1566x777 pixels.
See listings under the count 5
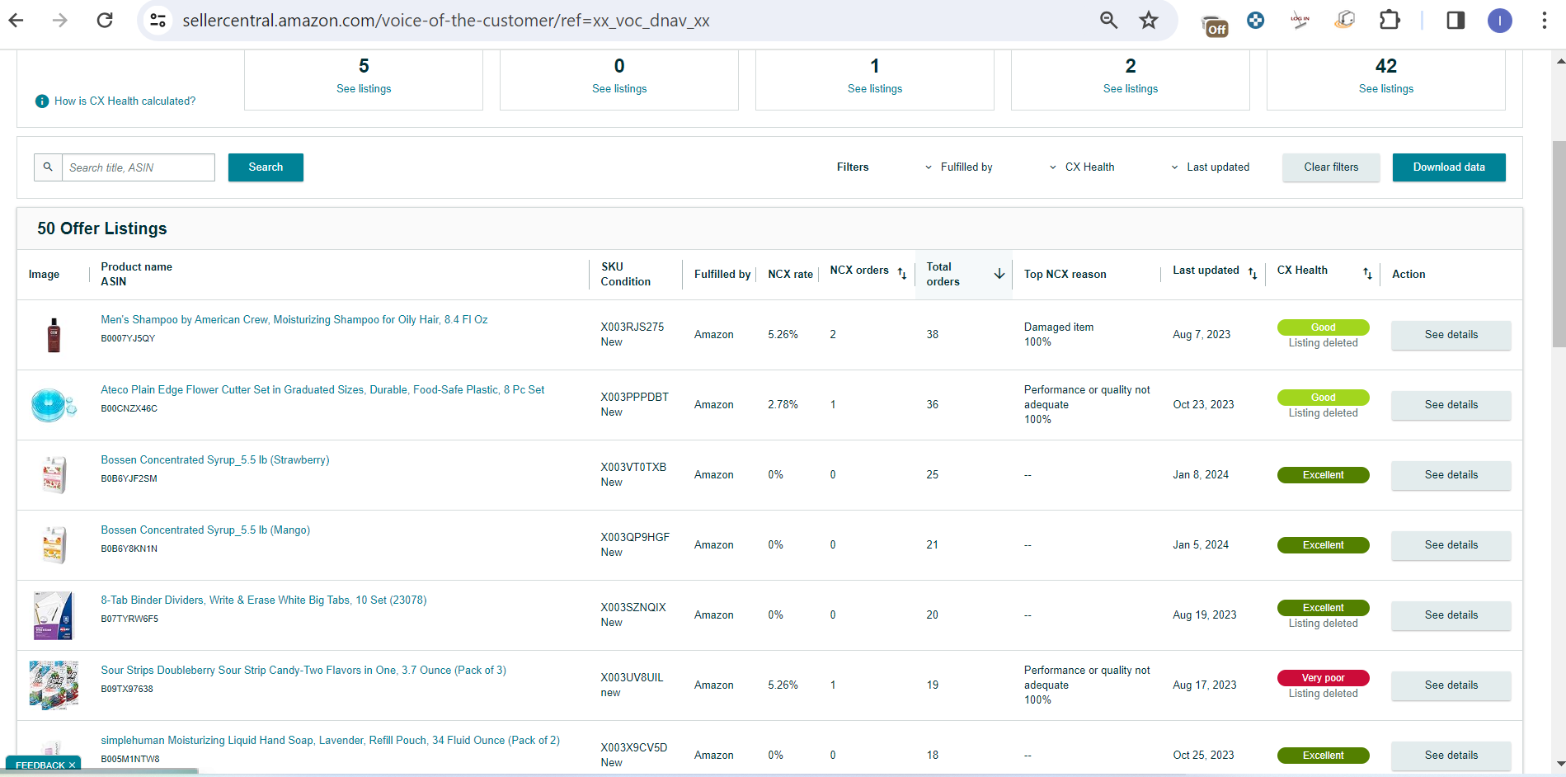(x=364, y=89)
